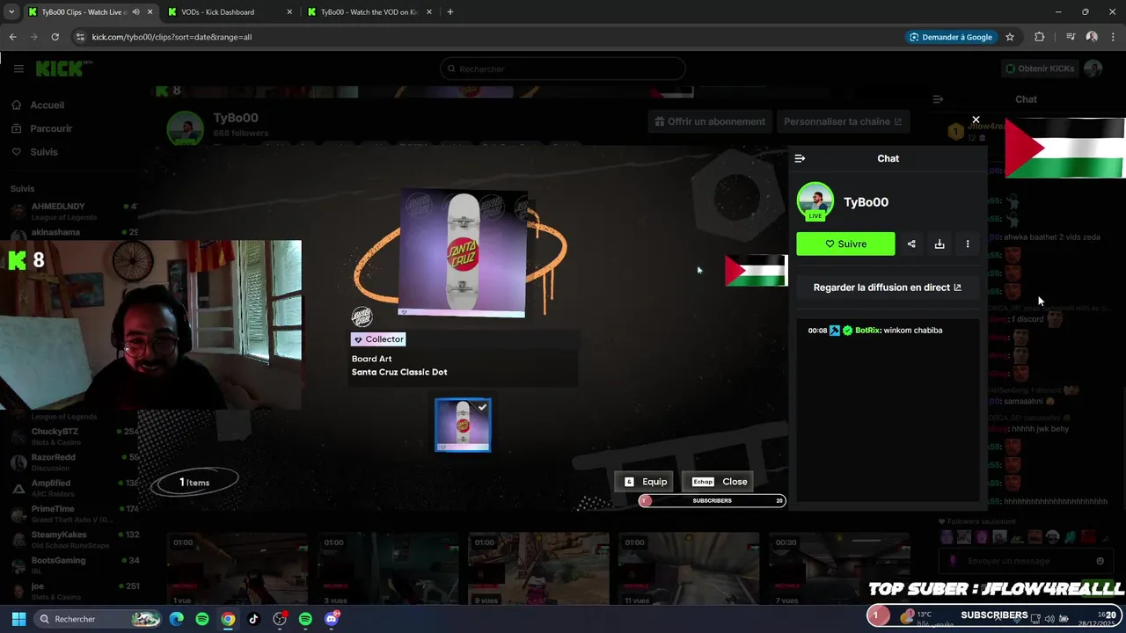The width and height of the screenshot is (1126, 633).
Task: Click the share icon next to Suivre
Action: click(x=911, y=244)
